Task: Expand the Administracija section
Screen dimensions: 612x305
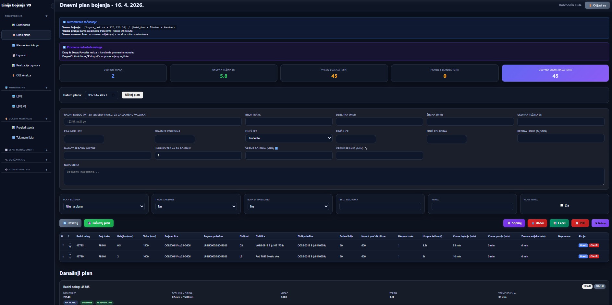Action: pyautogui.click(x=26, y=170)
